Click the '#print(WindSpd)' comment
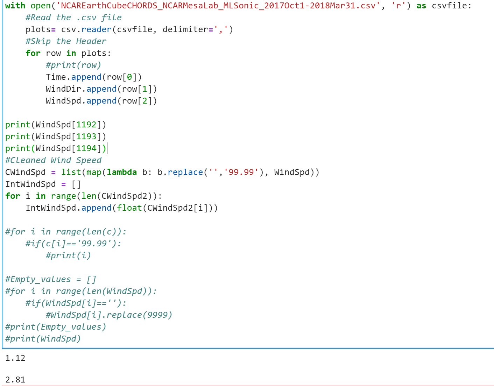Viewport: 494px width, 386px height. coord(43,339)
